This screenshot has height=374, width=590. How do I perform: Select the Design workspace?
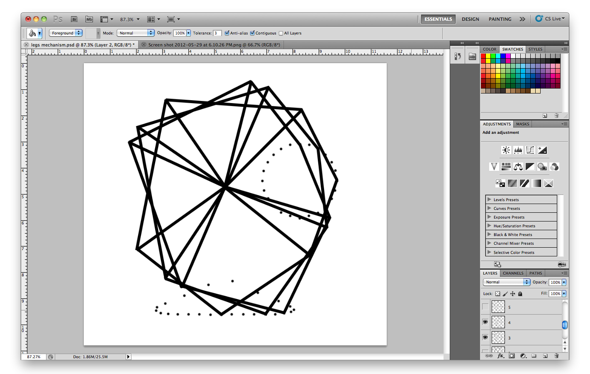tap(471, 19)
